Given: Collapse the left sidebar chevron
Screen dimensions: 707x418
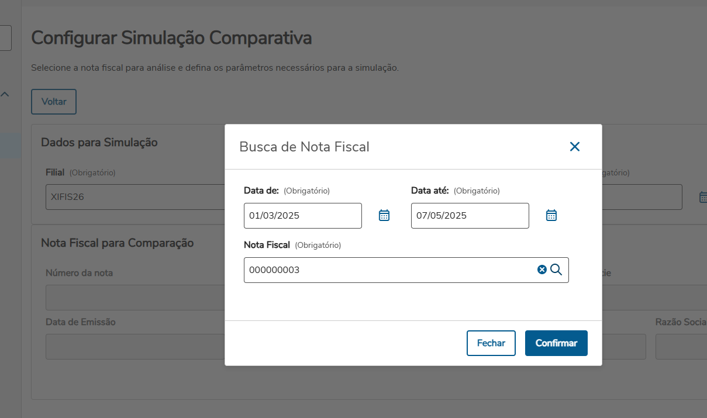Looking at the screenshot, I should pos(5,94).
